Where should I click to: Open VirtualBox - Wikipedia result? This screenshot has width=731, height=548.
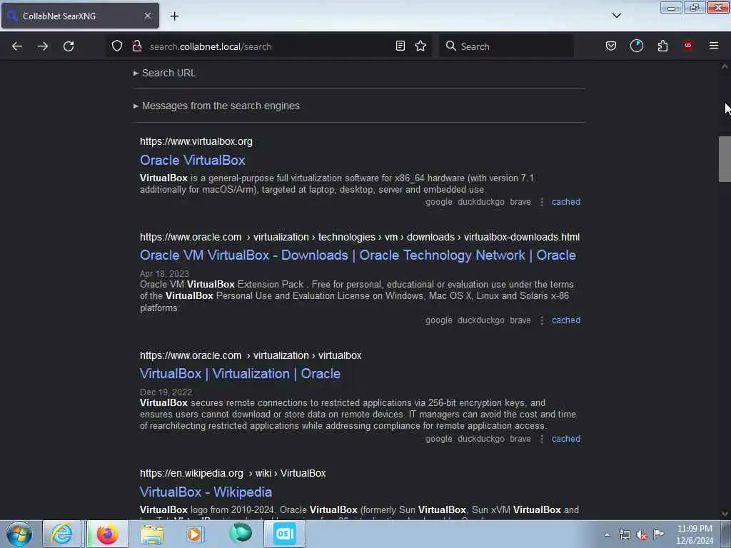[206, 492]
